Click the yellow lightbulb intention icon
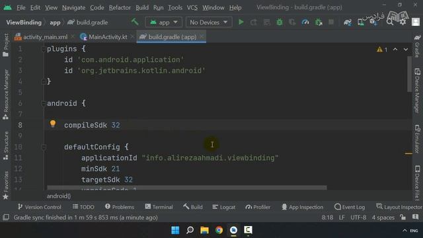The image size is (423, 238). click(53, 124)
